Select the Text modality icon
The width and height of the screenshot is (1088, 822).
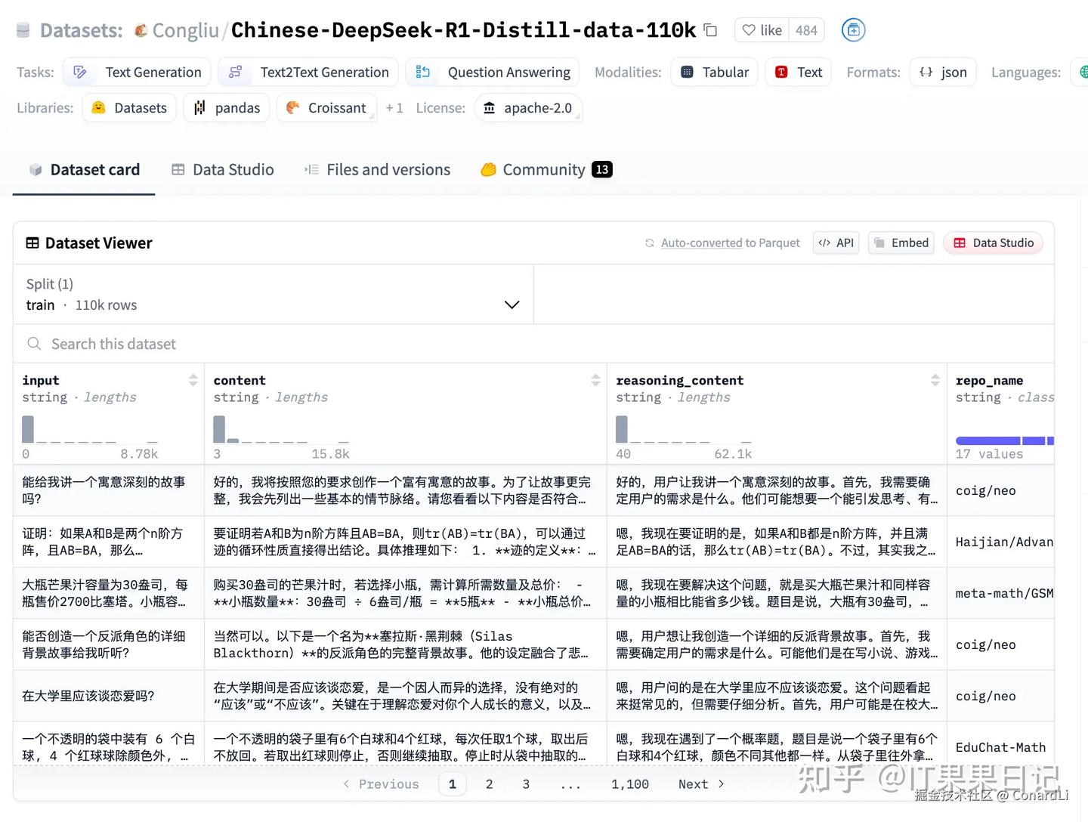pyautogui.click(x=781, y=72)
